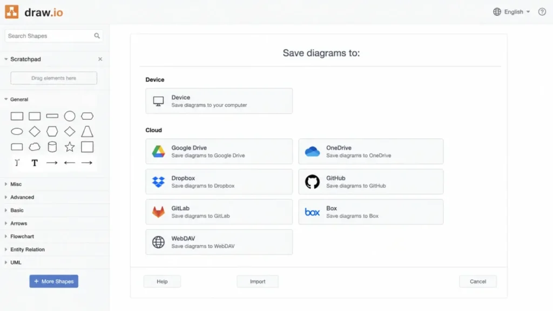
Task: Select the bold T text shape
Action: [x=35, y=163]
